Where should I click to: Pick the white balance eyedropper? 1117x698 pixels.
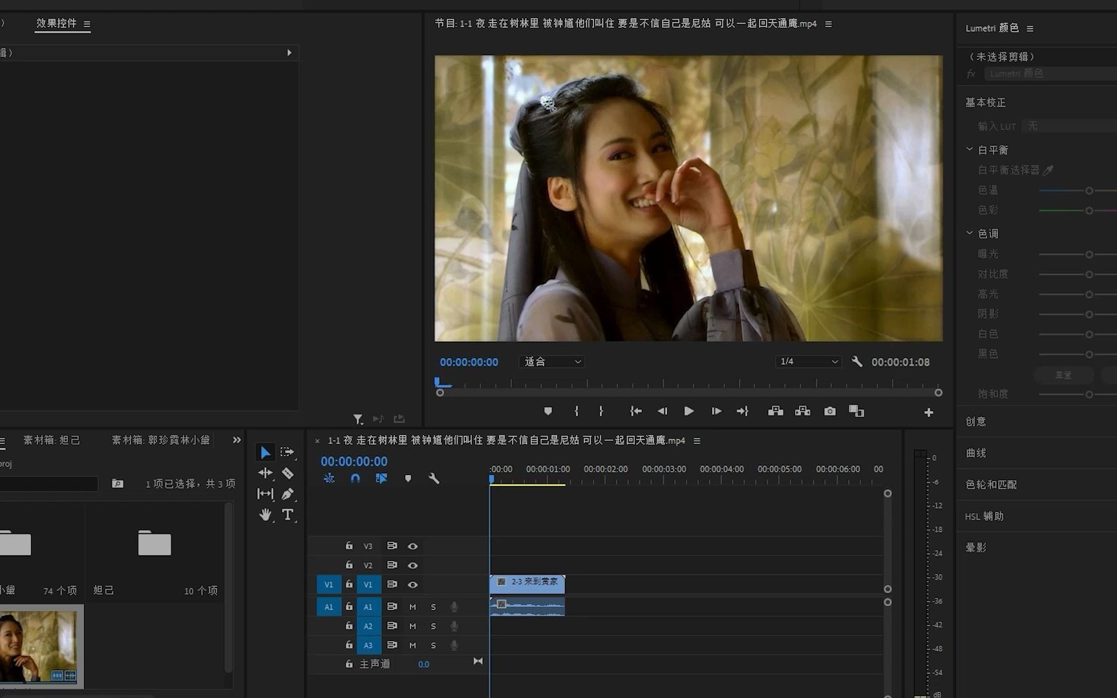coord(1048,170)
